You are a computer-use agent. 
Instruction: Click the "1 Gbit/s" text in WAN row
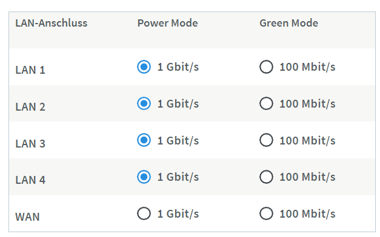tap(178, 214)
